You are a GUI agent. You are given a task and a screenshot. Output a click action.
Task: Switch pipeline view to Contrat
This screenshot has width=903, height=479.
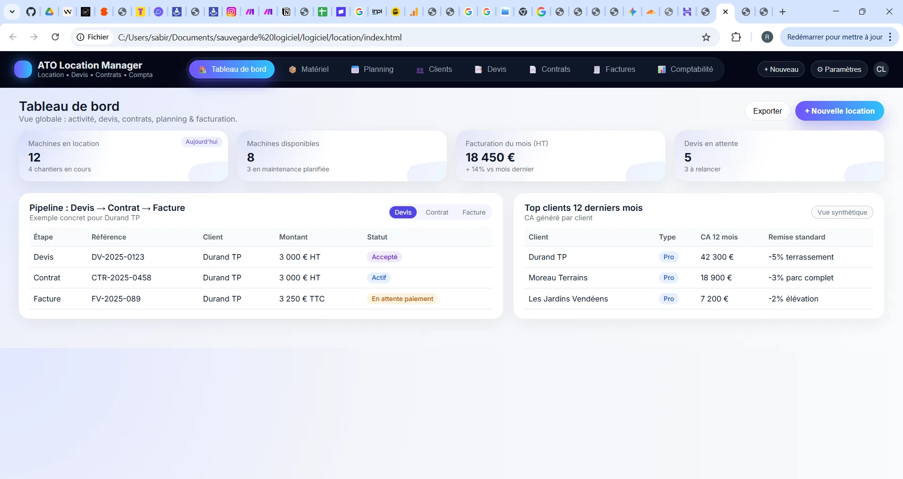437,212
